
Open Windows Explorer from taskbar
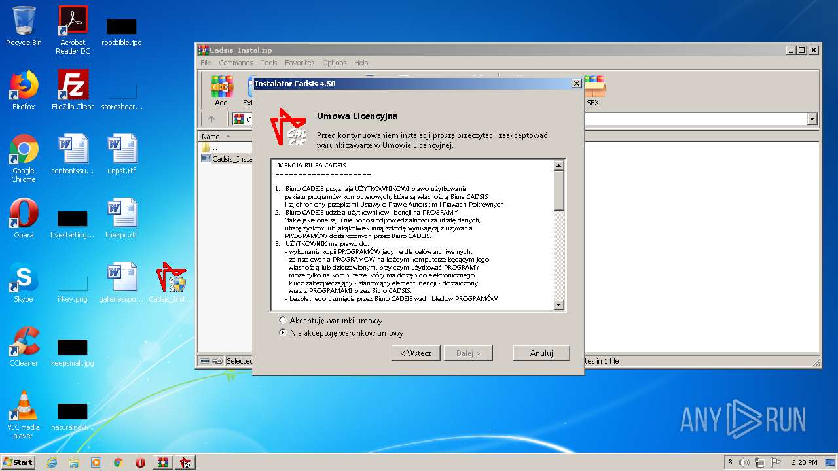click(x=74, y=462)
